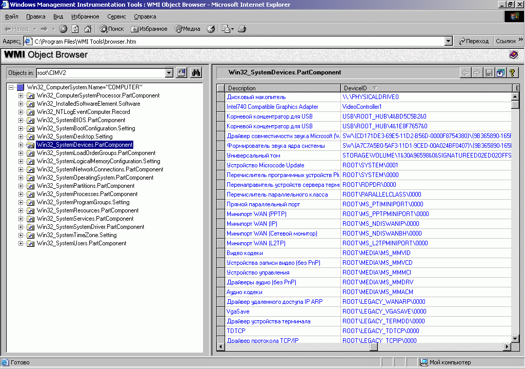Collapse the Win32_ComputerSystem root node
This screenshot has height=369, width=525.
point(11,87)
